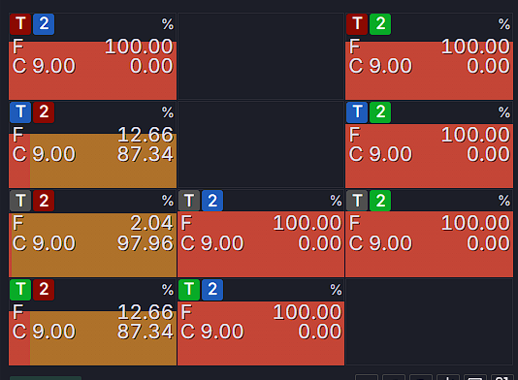The height and width of the screenshot is (380, 518).
Task: Select the 0.00 value in red T, green 2 cell
Action: point(488,66)
